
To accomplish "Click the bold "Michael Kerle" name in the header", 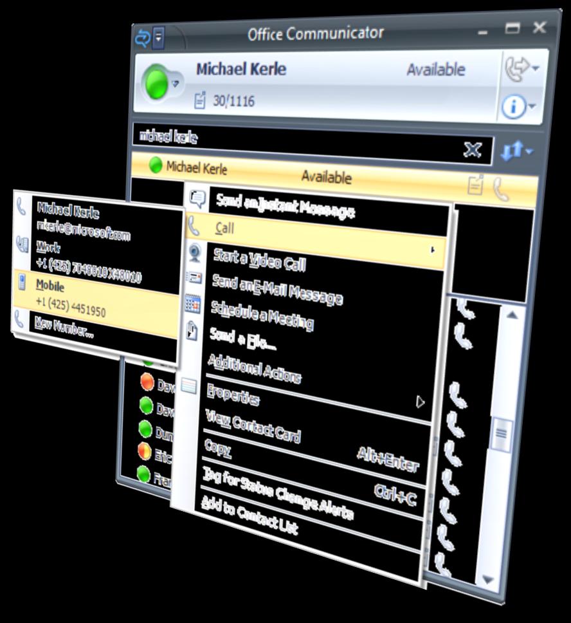I will tap(241, 69).
